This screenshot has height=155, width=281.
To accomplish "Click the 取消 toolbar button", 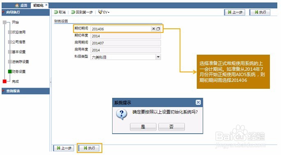I will [x=60, y=12].
